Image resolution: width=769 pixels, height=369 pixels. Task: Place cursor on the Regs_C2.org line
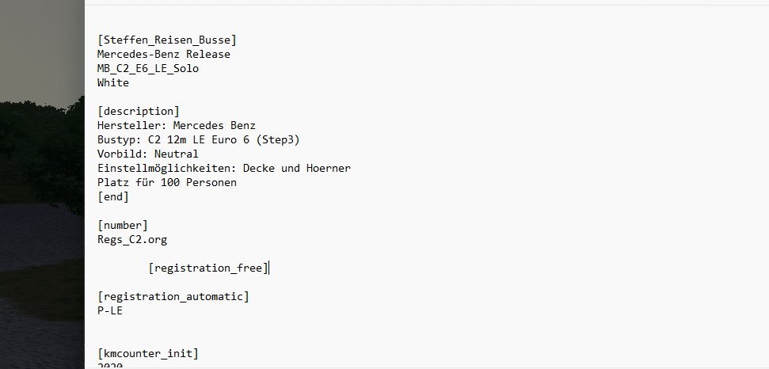[x=132, y=239]
